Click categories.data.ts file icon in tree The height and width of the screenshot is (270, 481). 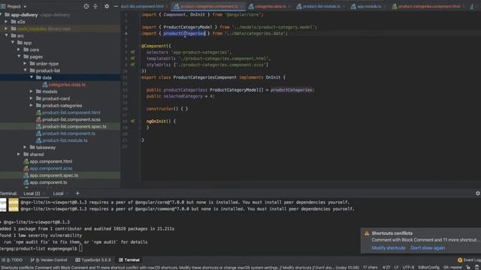click(x=45, y=85)
